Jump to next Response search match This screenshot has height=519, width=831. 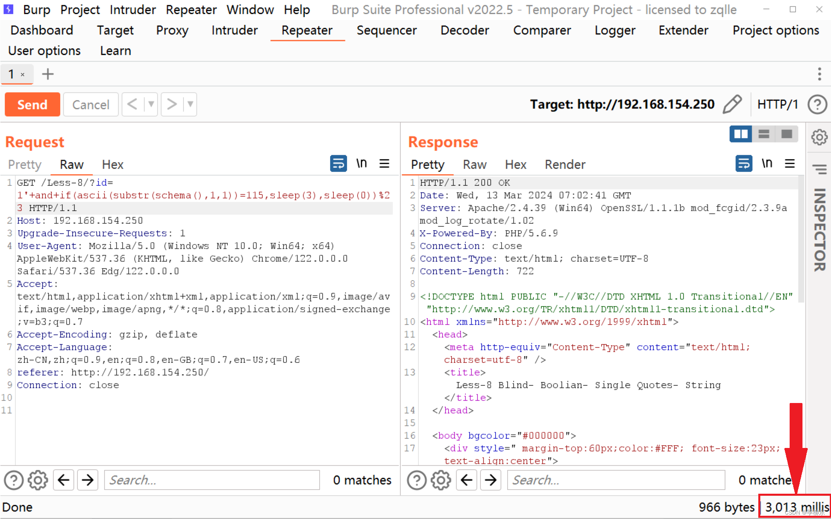(x=491, y=480)
